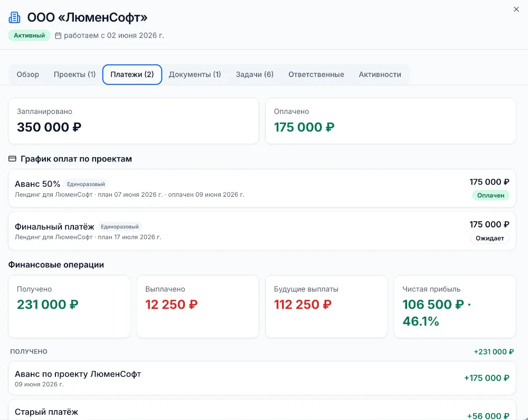The height and width of the screenshot is (420, 528).
Task: Switch to Проекты (1) tab
Action: (x=75, y=74)
